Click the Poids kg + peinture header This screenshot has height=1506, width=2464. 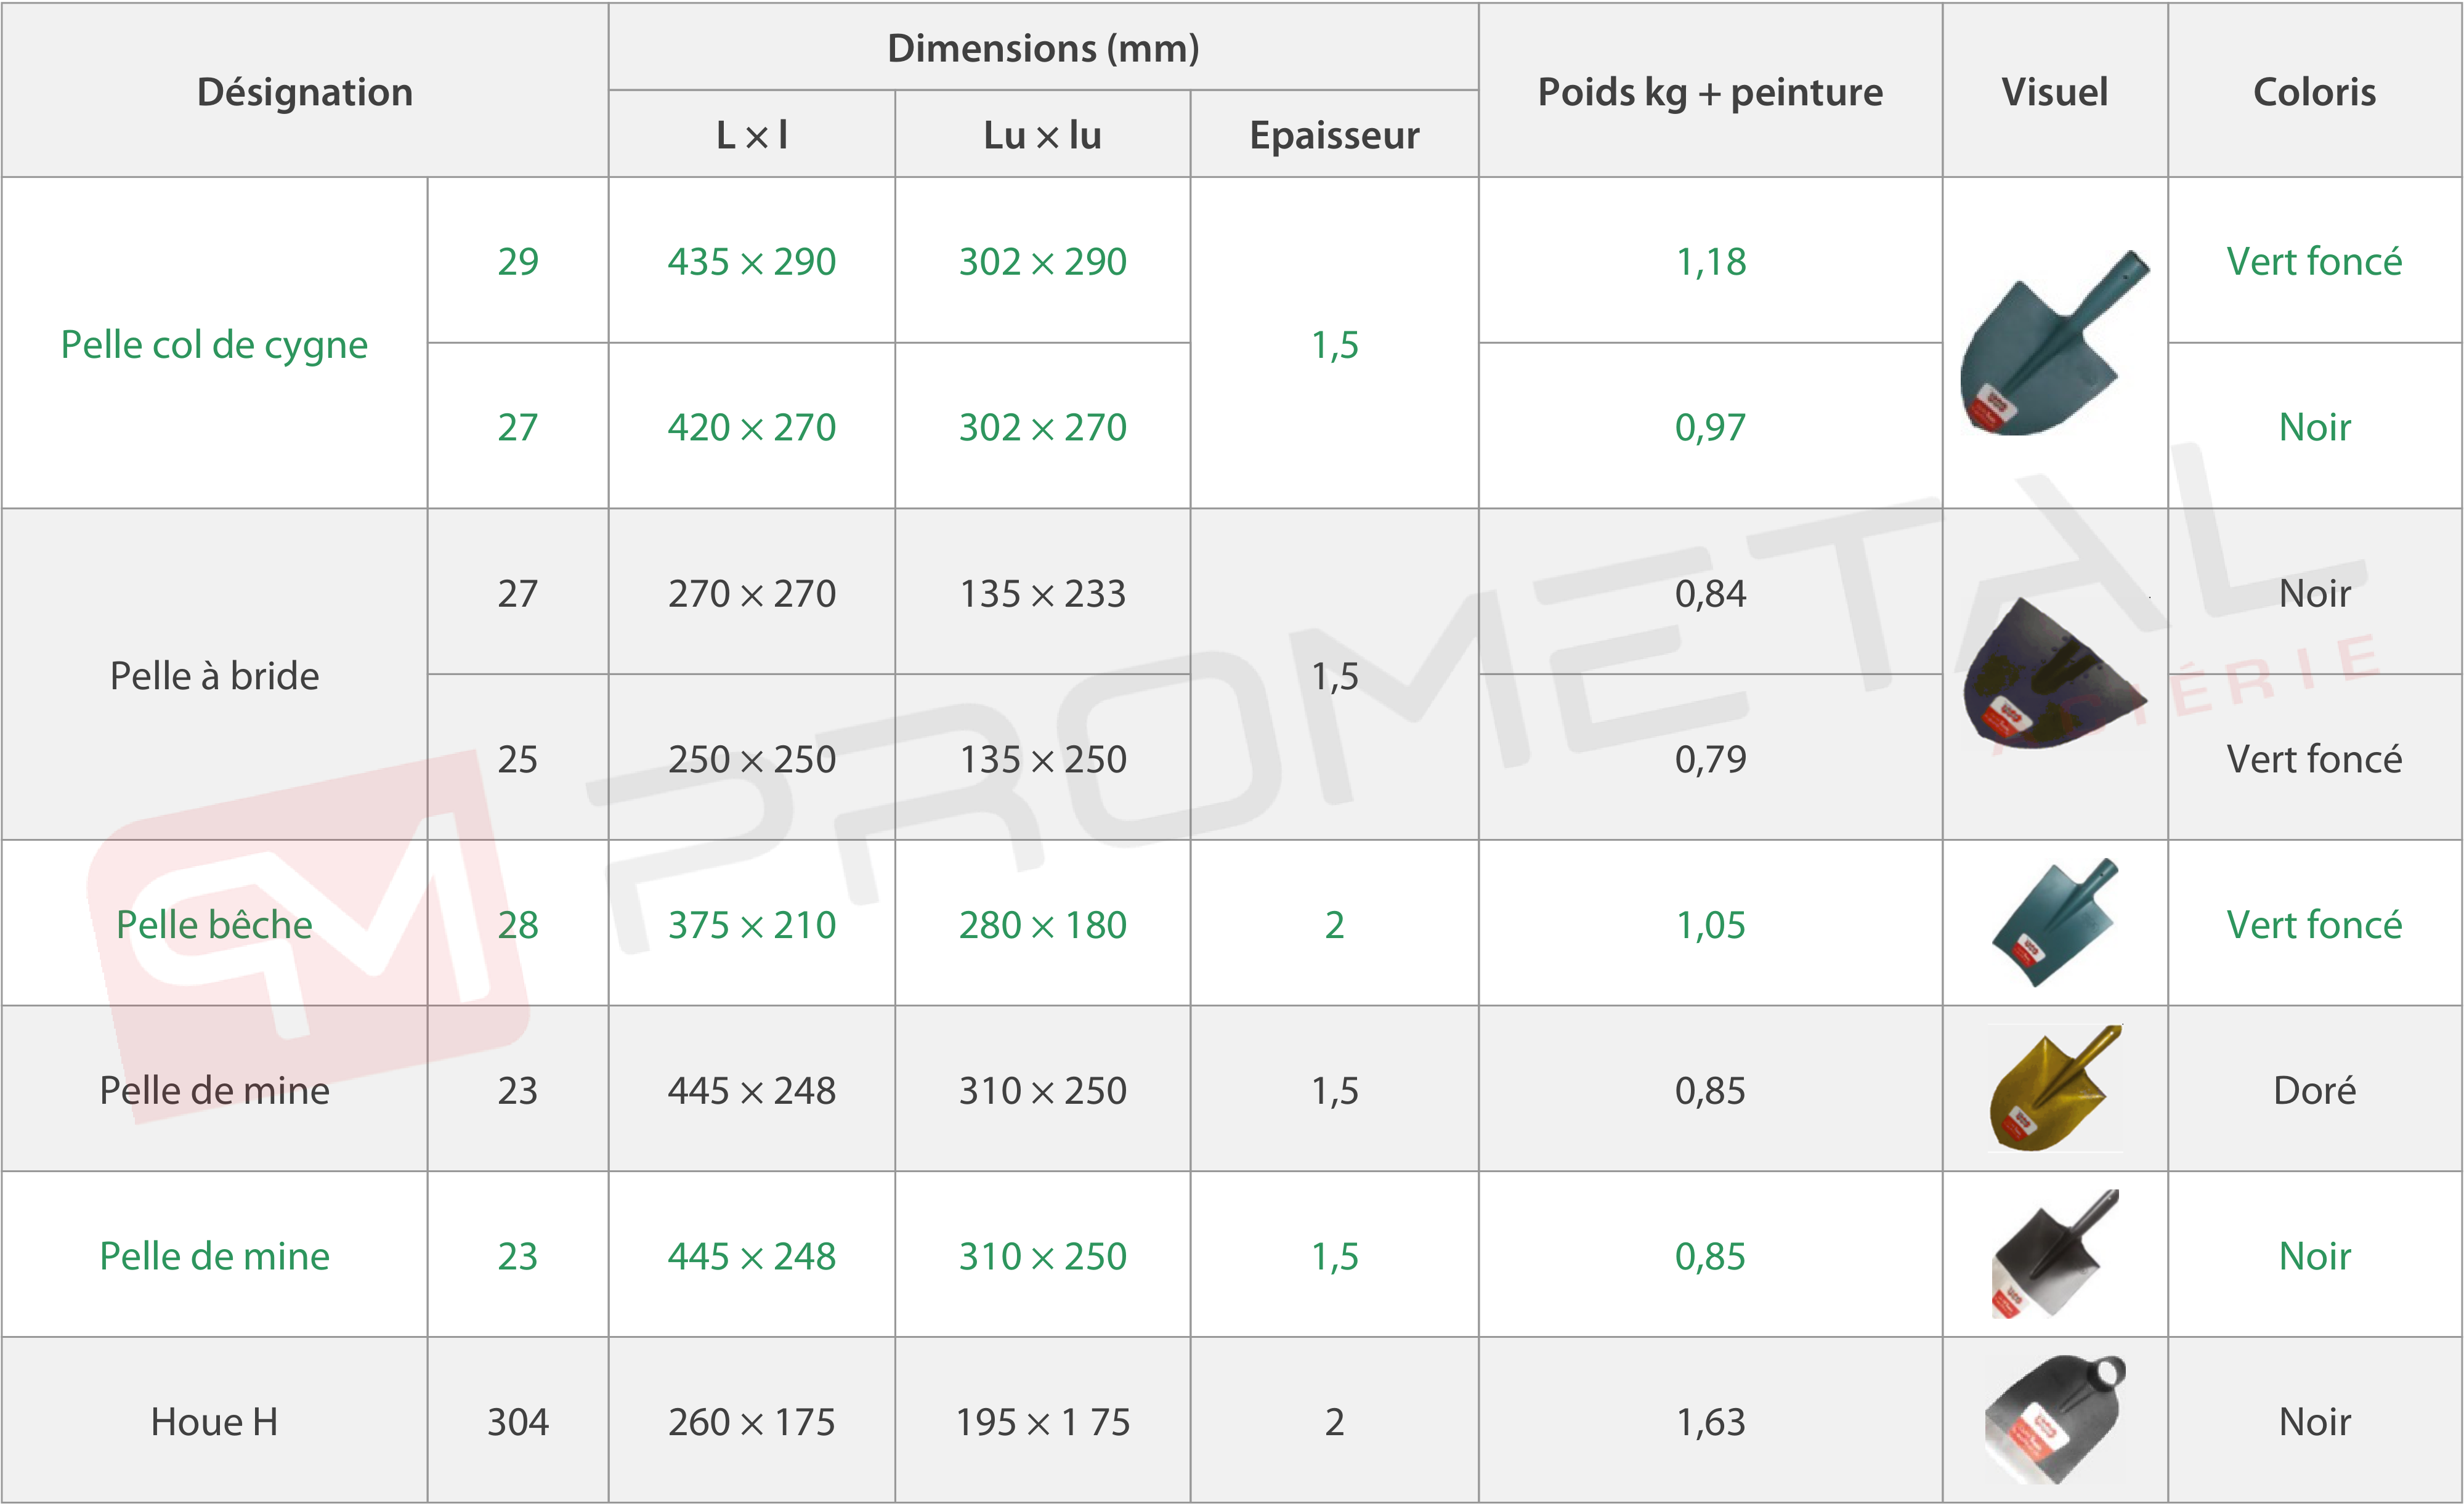tap(1710, 92)
